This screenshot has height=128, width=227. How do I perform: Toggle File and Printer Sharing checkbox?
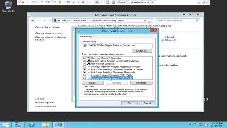pyautogui.click(x=84, y=61)
